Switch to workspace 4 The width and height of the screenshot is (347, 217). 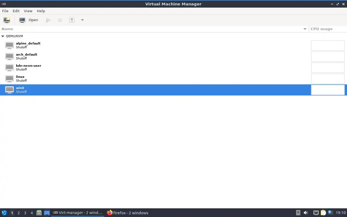point(31,213)
